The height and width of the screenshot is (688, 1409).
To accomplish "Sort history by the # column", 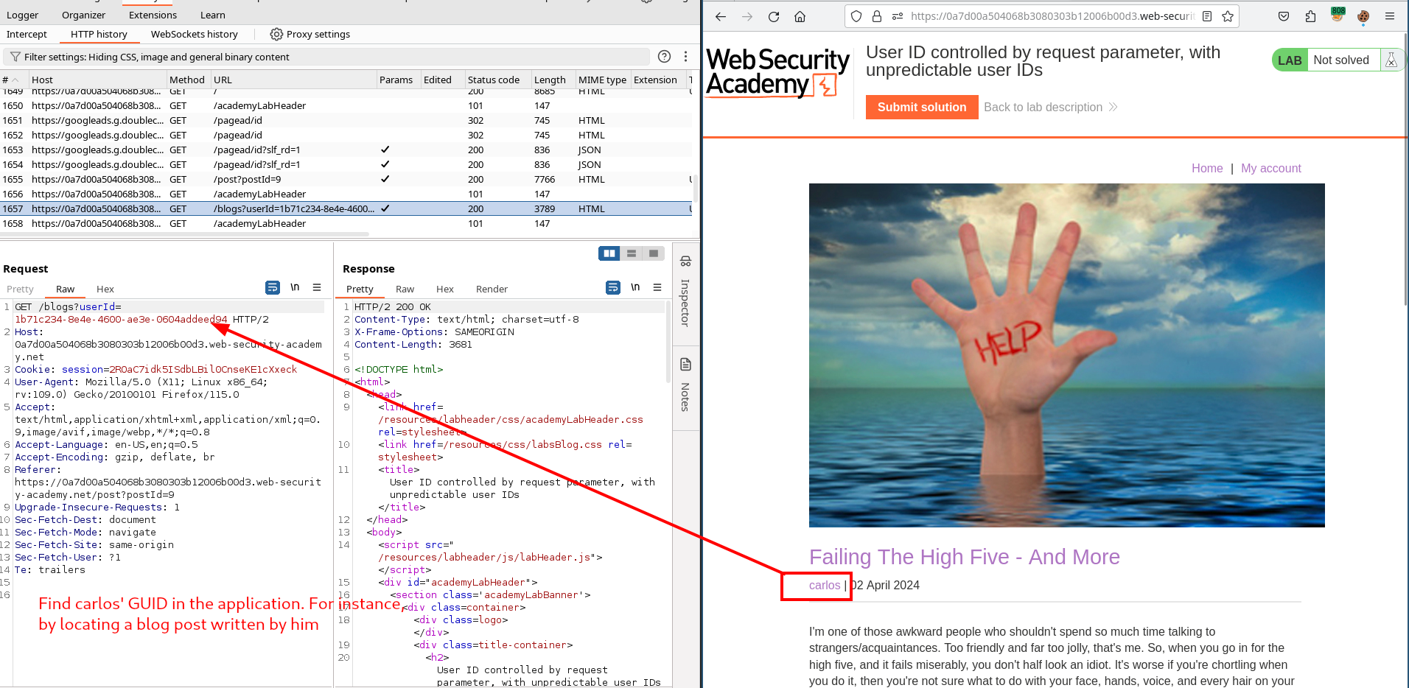I will click(x=13, y=80).
